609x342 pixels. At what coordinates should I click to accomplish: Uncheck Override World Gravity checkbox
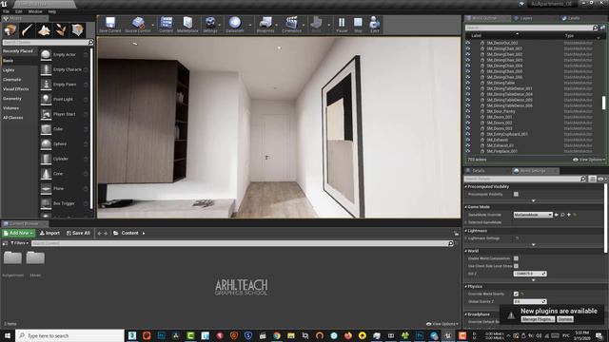(516, 294)
